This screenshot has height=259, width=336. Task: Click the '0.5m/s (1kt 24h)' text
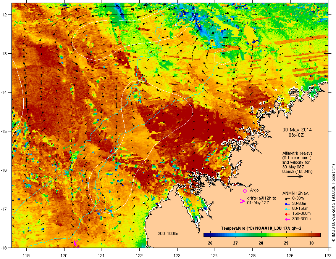pyautogui.click(x=297, y=171)
